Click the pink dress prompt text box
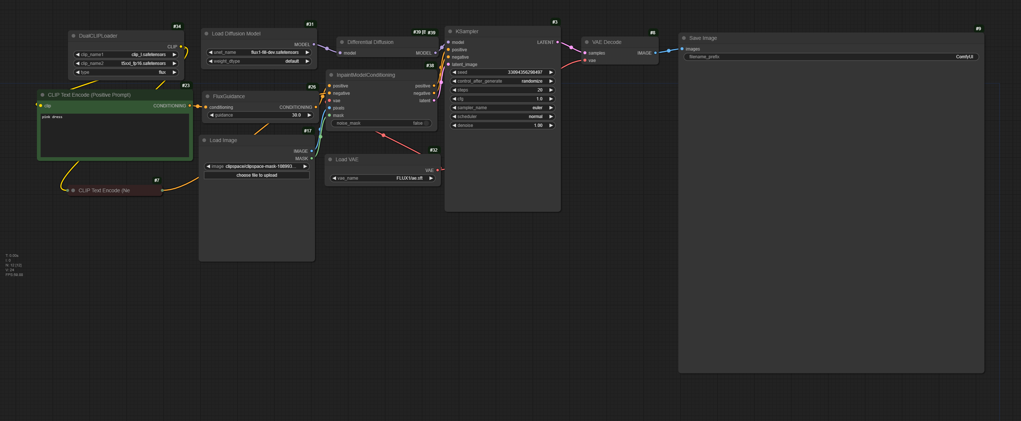 pos(114,135)
